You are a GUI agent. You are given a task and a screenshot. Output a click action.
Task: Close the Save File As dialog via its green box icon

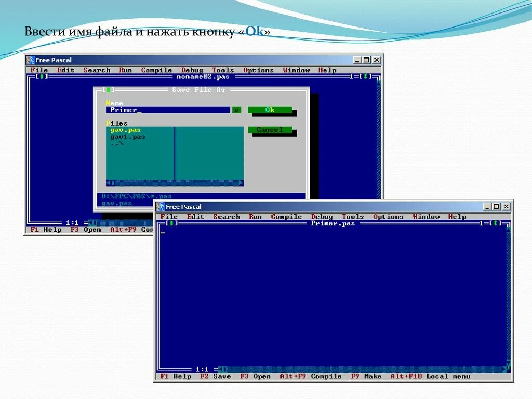pyautogui.click(x=108, y=90)
